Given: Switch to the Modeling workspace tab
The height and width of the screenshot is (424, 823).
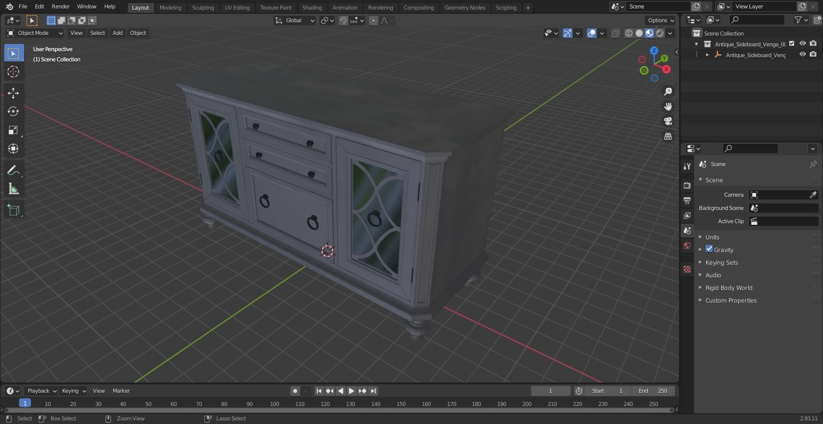Looking at the screenshot, I should tap(171, 8).
